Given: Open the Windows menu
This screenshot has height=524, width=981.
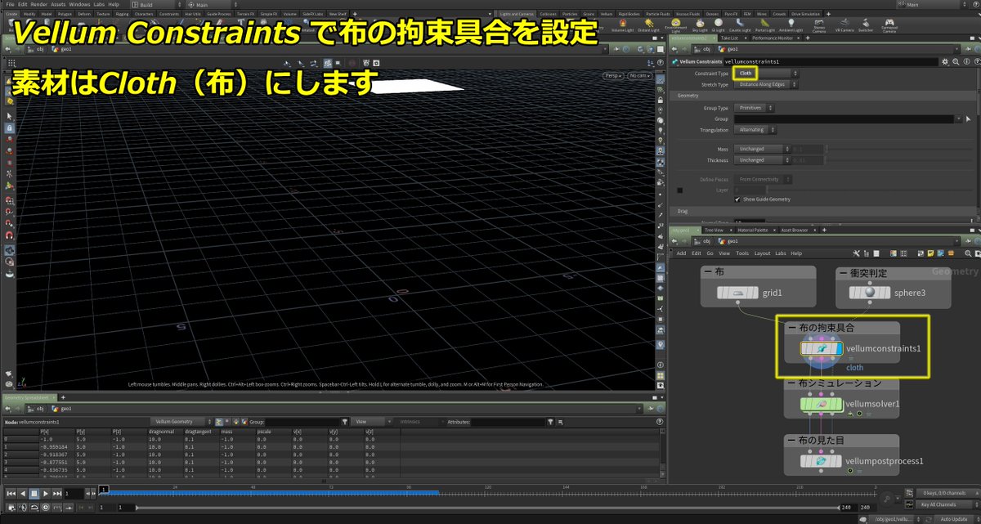Looking at the screenshot, I should (79, 4).
